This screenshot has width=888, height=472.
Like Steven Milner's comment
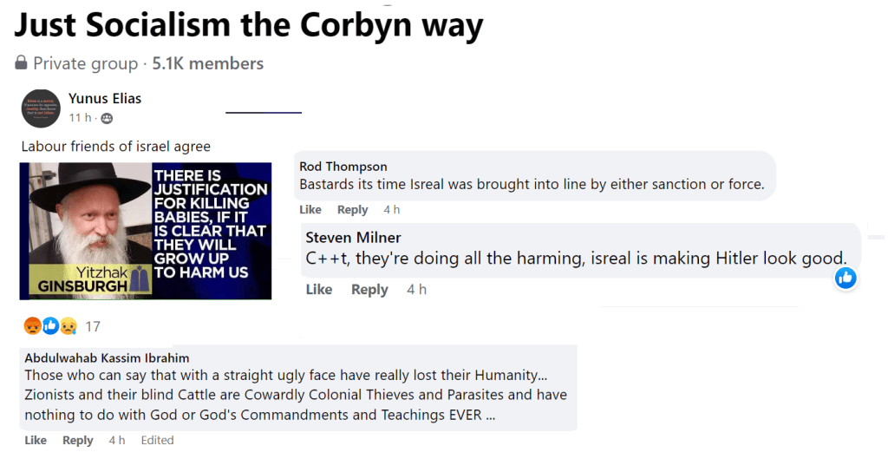click(x=319, y=289)
